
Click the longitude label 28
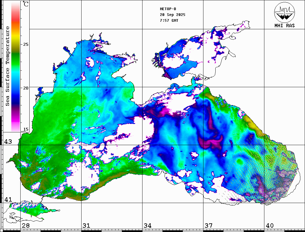(26, 226)
